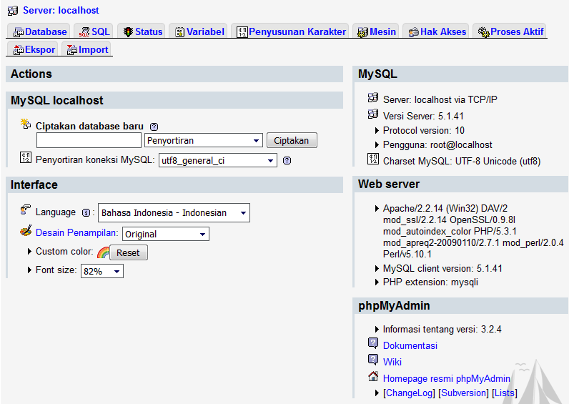Open the Subversion link

(x=463, y=393)
